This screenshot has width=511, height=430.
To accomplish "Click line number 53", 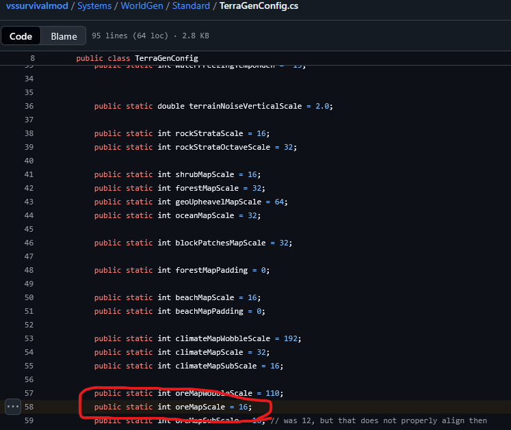I will coord(29,338).
